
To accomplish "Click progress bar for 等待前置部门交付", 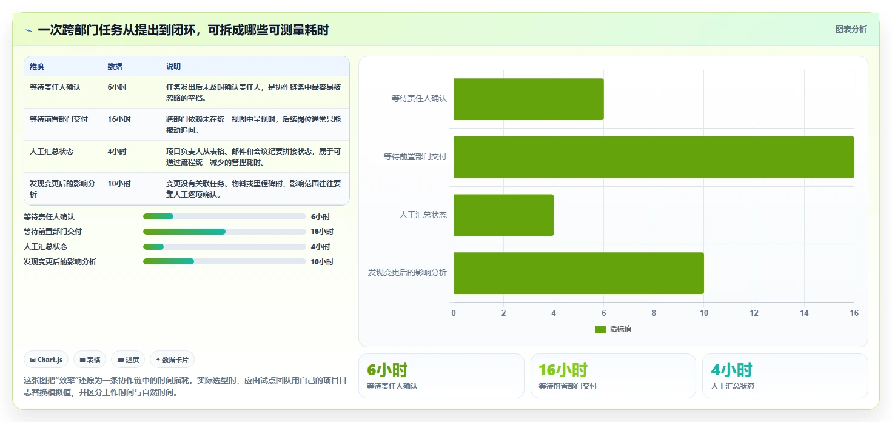I will click(x=224, y=232).
